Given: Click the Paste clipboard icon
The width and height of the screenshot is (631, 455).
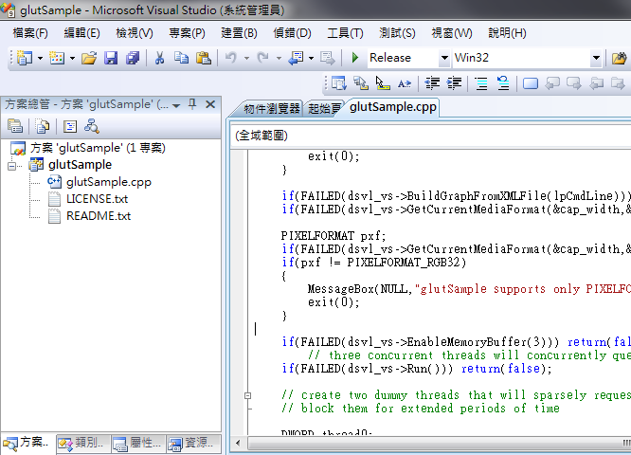Looking at the screenshot, I should click(x=203, y=58).
